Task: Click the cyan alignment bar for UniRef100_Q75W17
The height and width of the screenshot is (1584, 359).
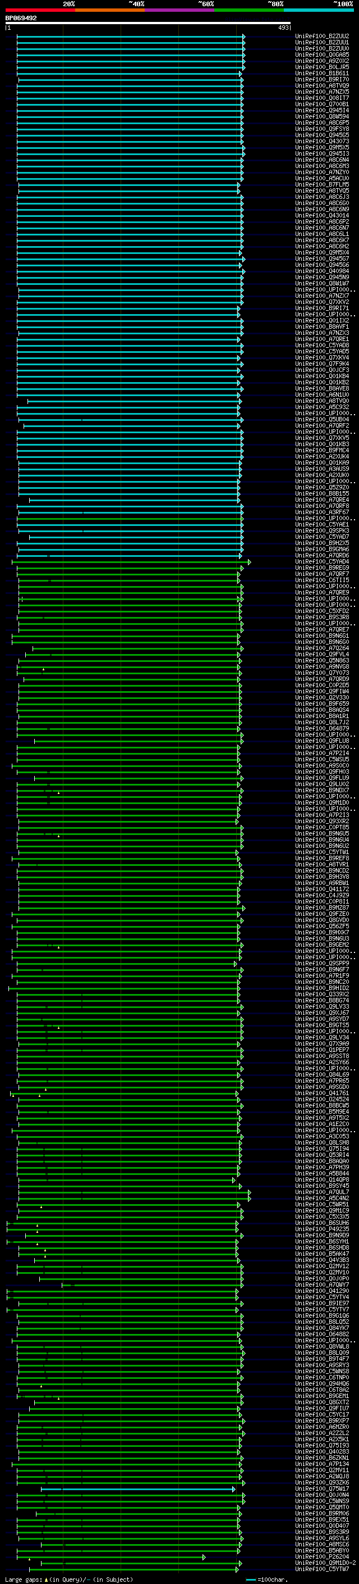Action: pyautogui.click(x=138, y=1489)
